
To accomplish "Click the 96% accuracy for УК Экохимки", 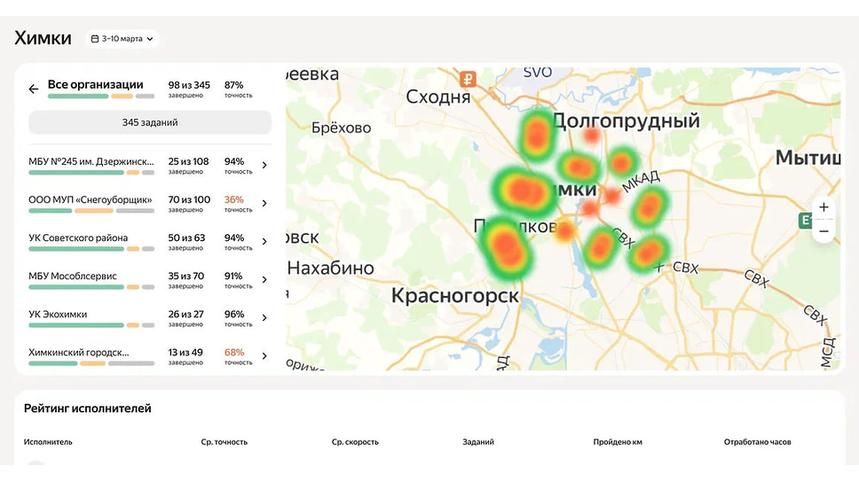I will [234, 315].
